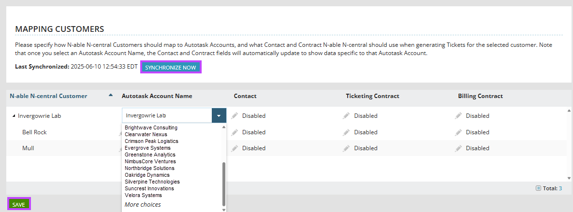Click the green Save button

pos(19,205)
